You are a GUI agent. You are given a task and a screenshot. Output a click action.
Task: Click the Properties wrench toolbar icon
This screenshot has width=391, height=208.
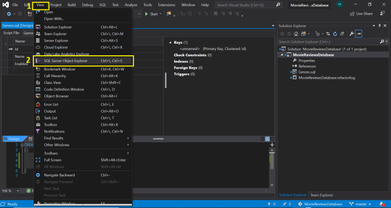point(351,34)
